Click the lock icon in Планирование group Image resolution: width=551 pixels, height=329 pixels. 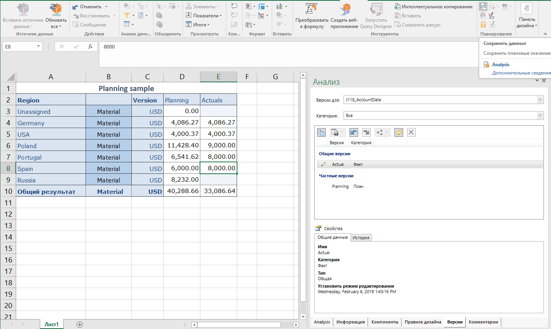click(483, 24)
